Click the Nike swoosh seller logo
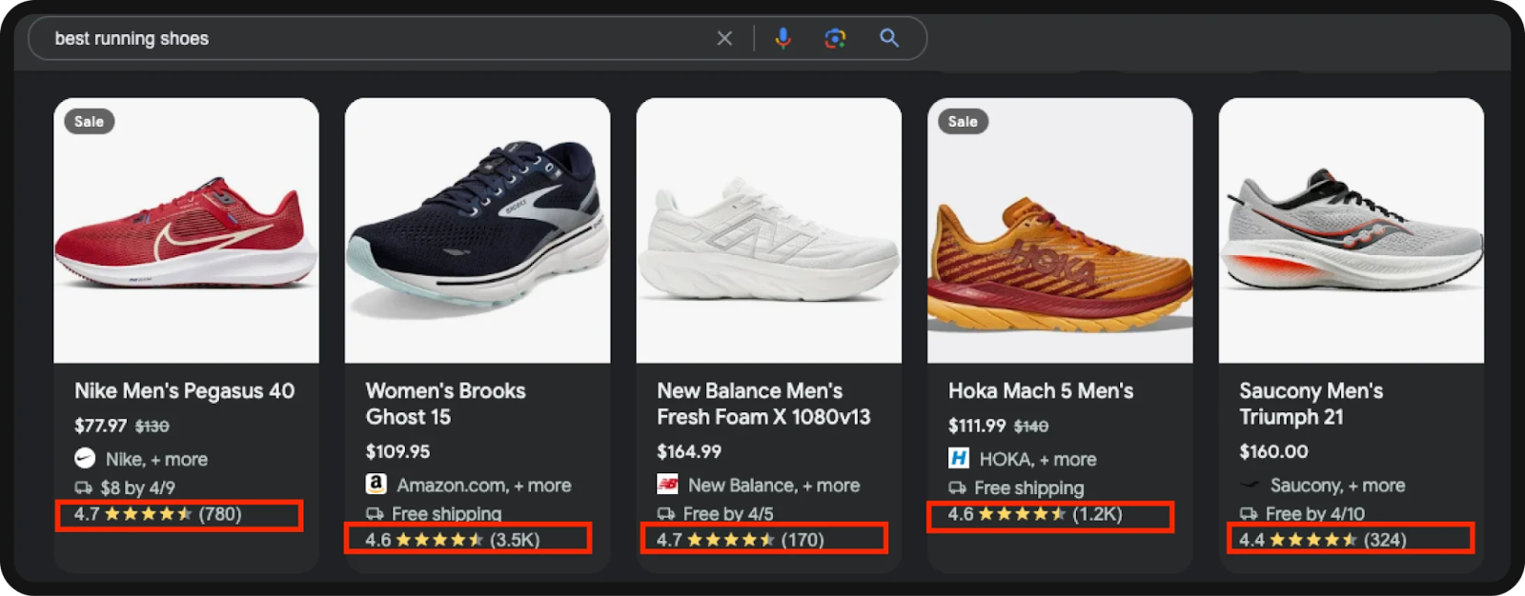This screenshot has width=1525, height=596. [85, 459]
